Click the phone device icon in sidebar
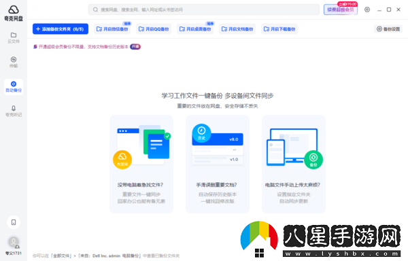The image size is (408, 261). (14, 222)
